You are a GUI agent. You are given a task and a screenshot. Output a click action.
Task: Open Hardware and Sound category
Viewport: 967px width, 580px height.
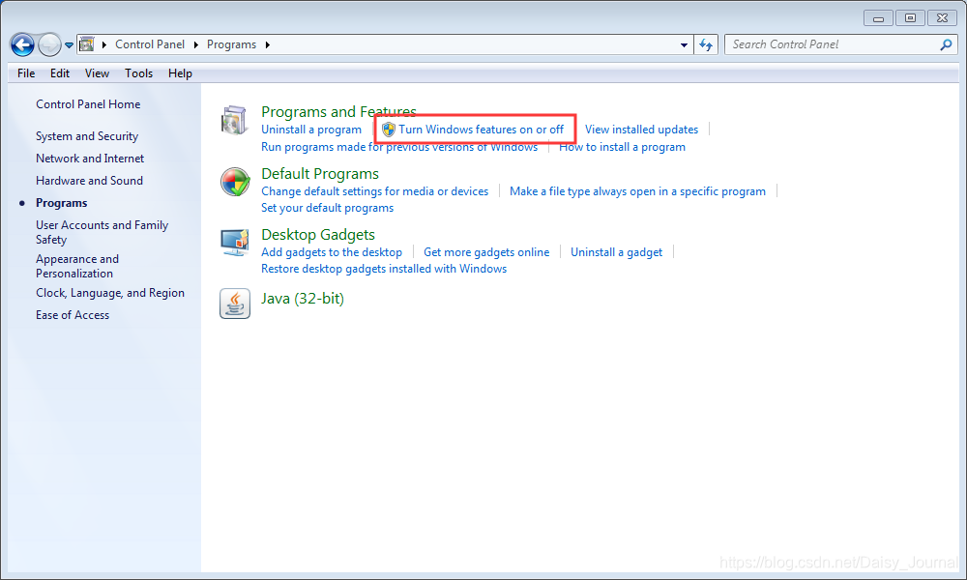coord(89,181)
